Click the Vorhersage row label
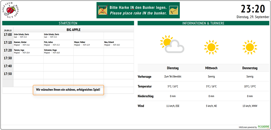Screen dimensions: 271x130 [145, 77]
